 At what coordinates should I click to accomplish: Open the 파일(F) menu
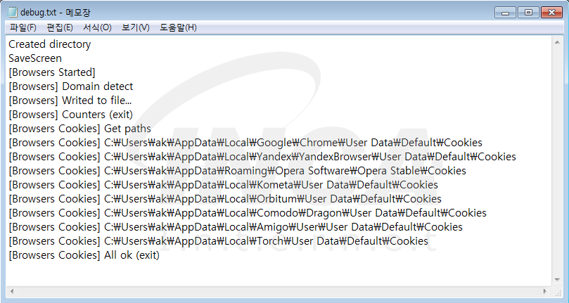pos(23,27)
